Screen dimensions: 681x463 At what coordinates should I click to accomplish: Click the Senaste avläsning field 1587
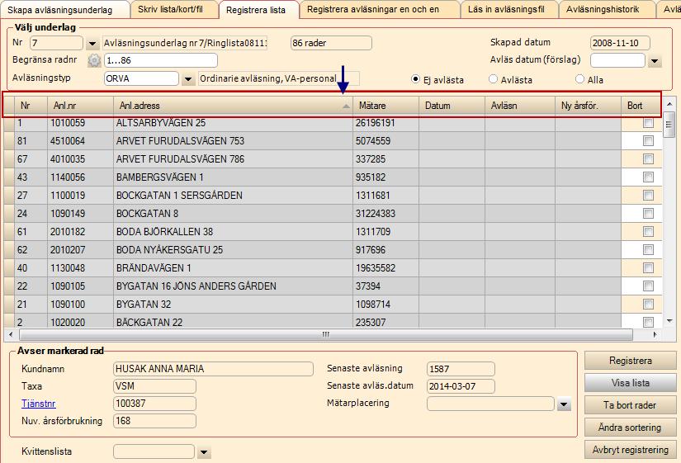[x=461, y=369]
